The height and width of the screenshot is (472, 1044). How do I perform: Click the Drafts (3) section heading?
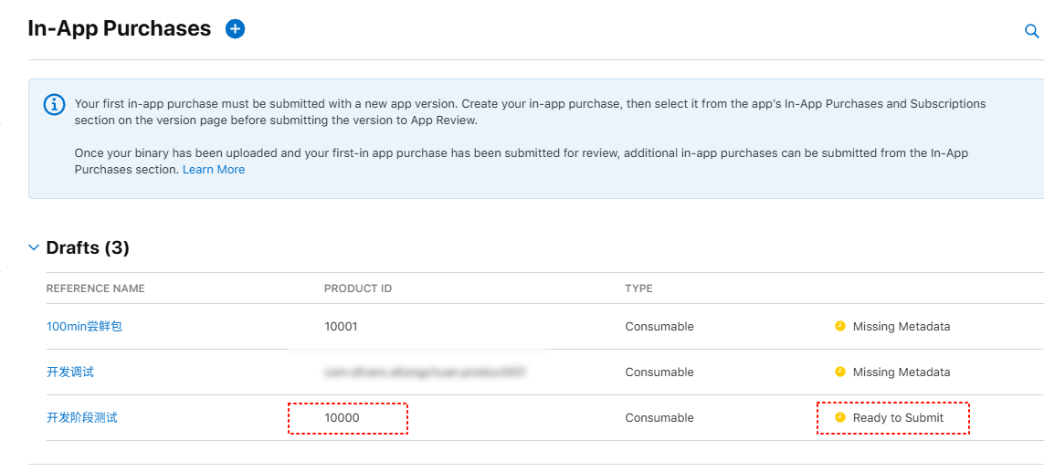pyautogui.click(x=88, y=247)
